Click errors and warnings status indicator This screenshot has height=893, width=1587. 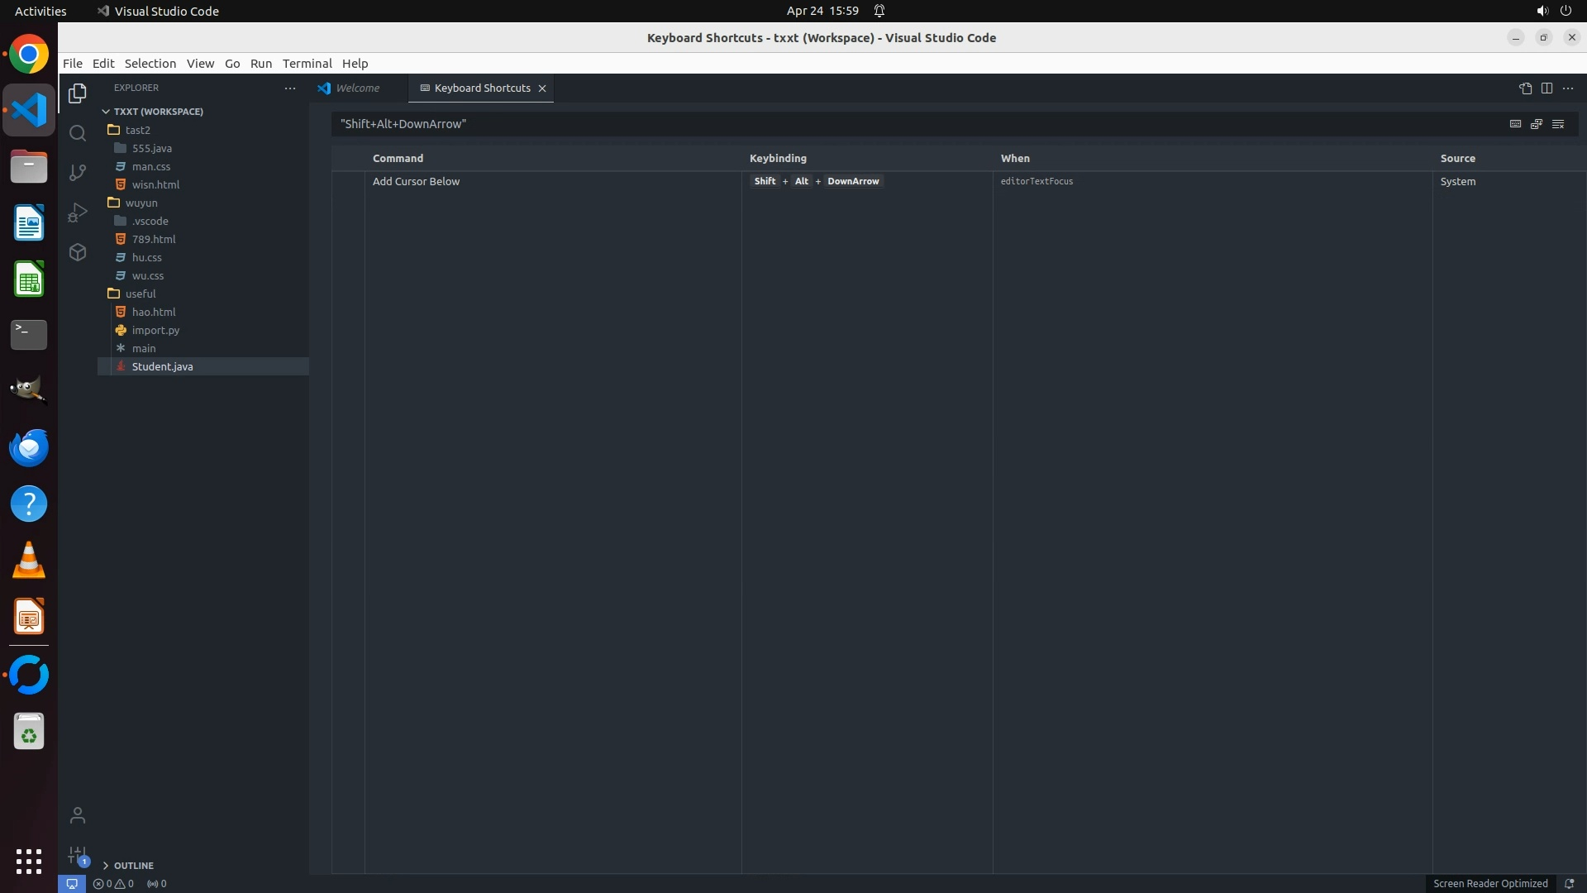(113, 883)
